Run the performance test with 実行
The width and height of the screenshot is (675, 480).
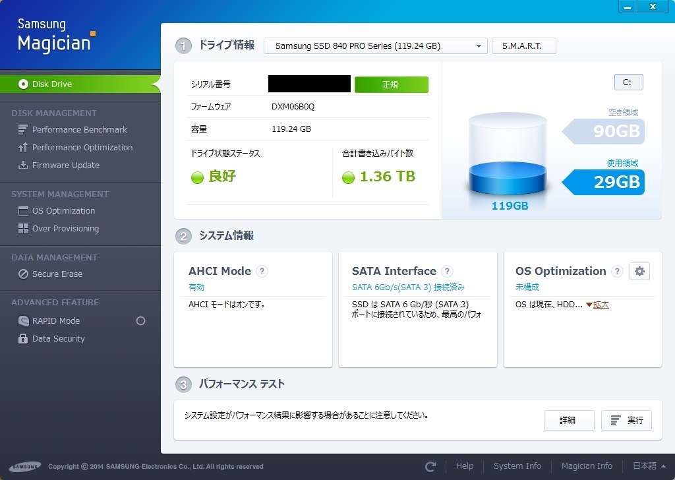pos(626,420)
